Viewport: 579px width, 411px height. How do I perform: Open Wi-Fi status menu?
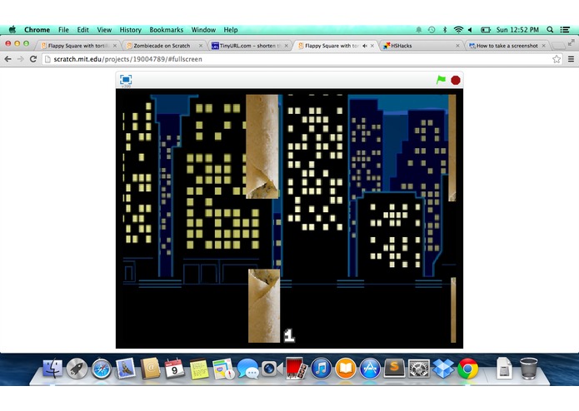pyautogui.click(x=458, y=29)
